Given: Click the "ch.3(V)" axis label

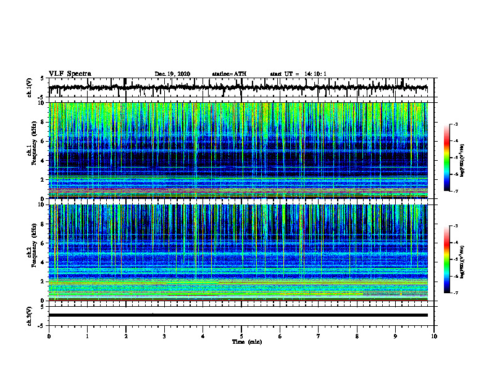Looking at the screenshot, I should [30, 316].
